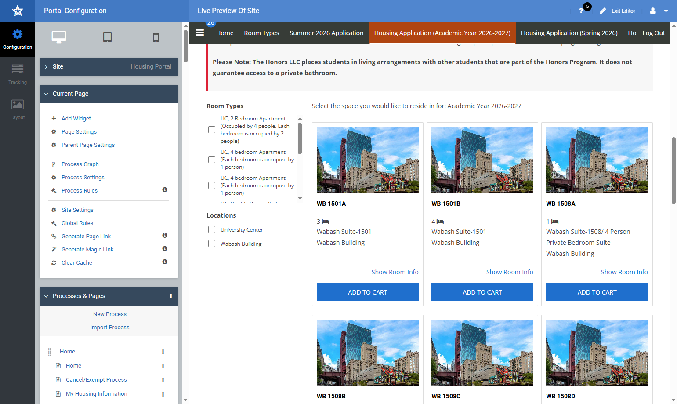Image resolution: width=677 pixels, height=404 pixels.
Task: Click info icon next to Clear Cache
Action: [165, 262]
